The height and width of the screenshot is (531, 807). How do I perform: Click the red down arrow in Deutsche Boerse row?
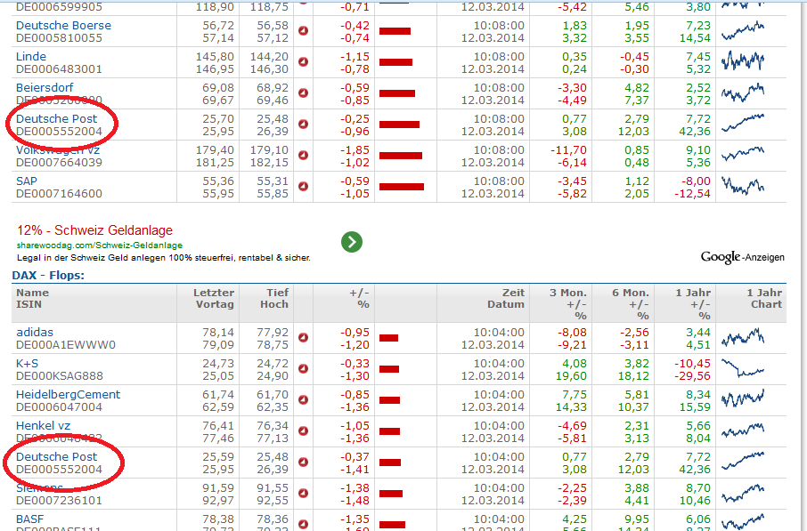303,31
